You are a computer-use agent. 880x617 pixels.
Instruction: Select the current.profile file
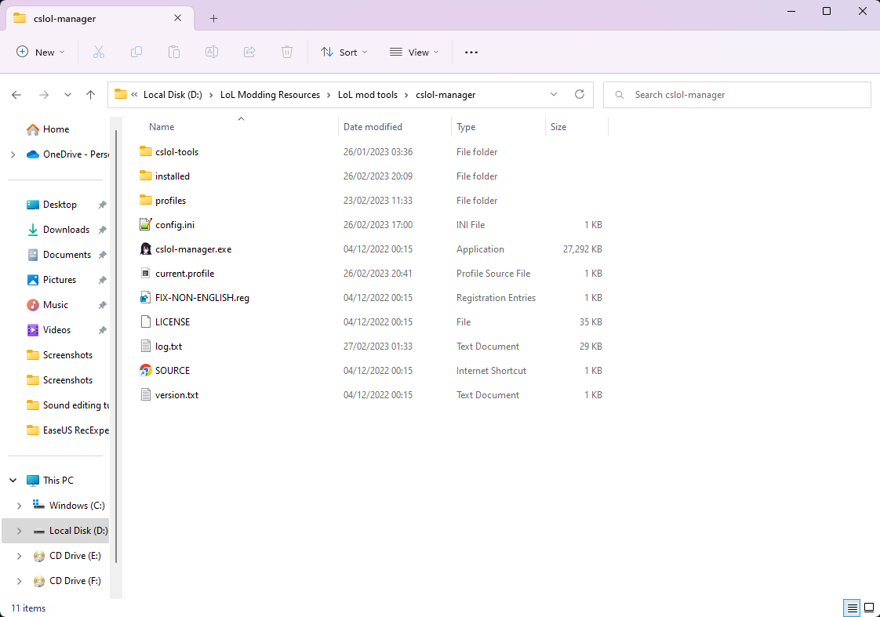[x=370, y=273]
